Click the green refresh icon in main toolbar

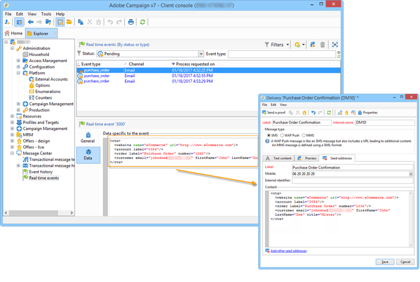pyautogui.click(x=143, y=22)
